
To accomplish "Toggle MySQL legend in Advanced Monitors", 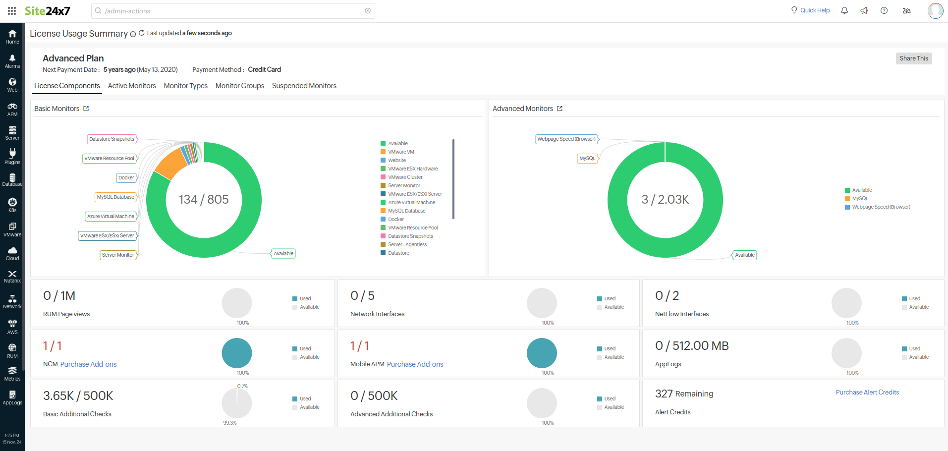I will tap(859, 199).
